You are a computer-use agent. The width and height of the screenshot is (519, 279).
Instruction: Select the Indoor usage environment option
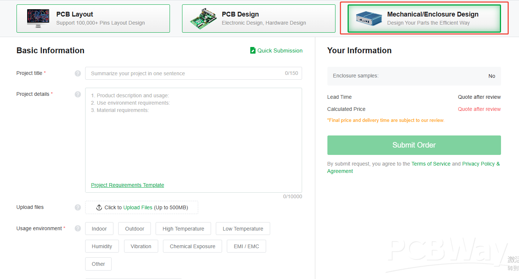click(x=99, y=229)
